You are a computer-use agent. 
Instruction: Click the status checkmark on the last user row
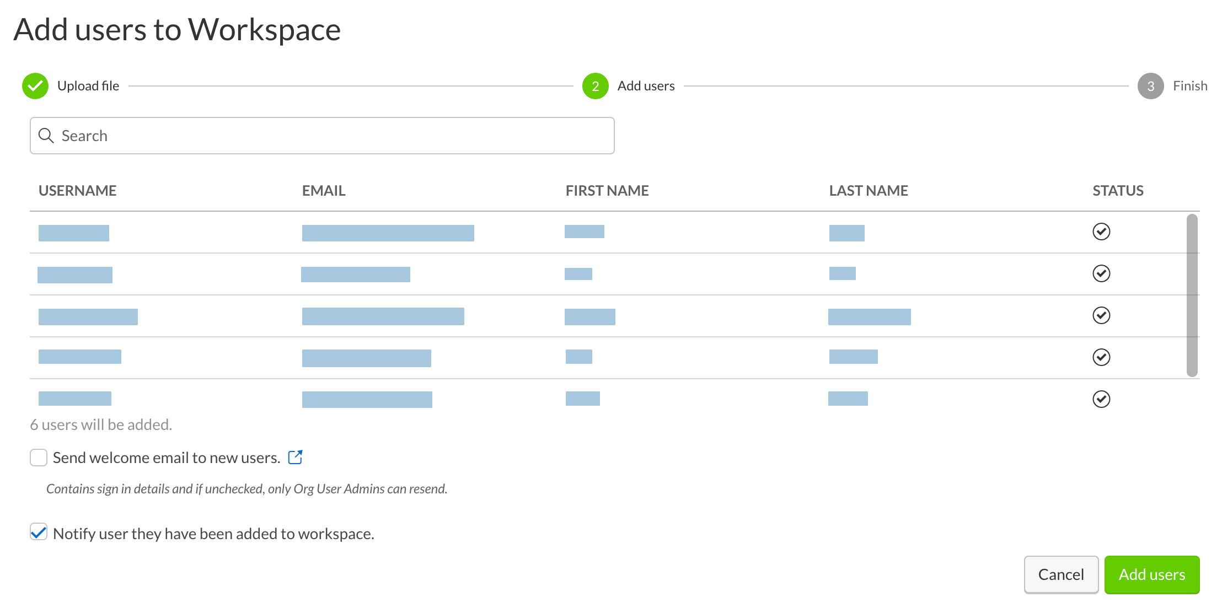tap(1101, 399)
